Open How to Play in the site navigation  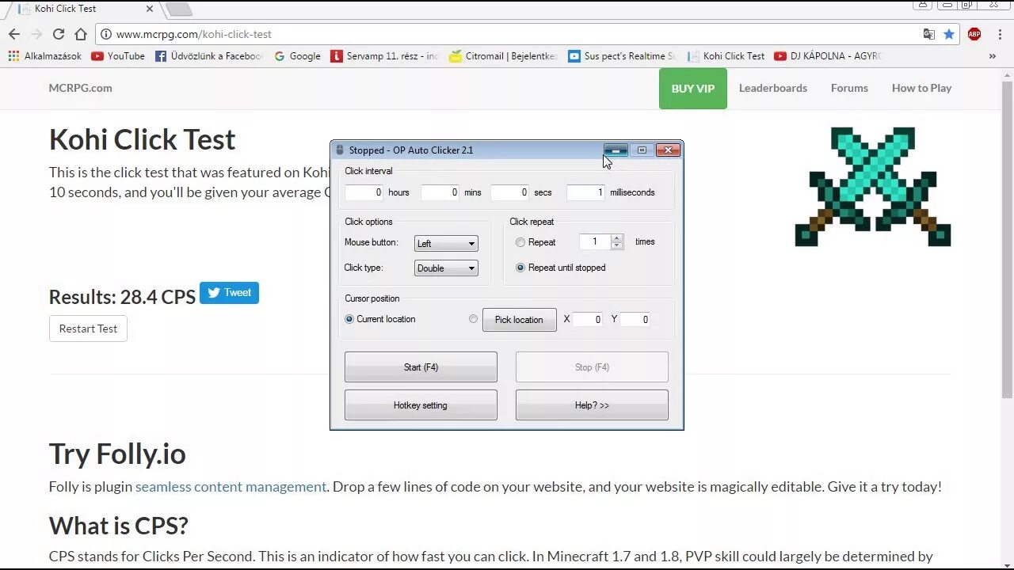coord(921,88)
